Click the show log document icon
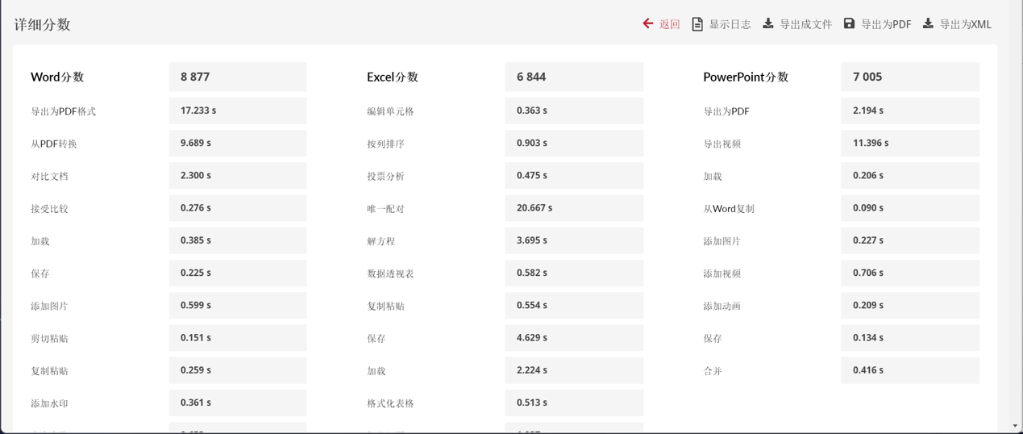The image size is (1023, 434). (x=697, y=24)
